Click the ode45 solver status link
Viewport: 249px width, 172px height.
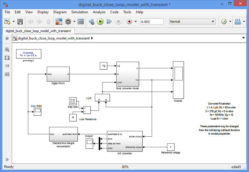tap(236, 167)
